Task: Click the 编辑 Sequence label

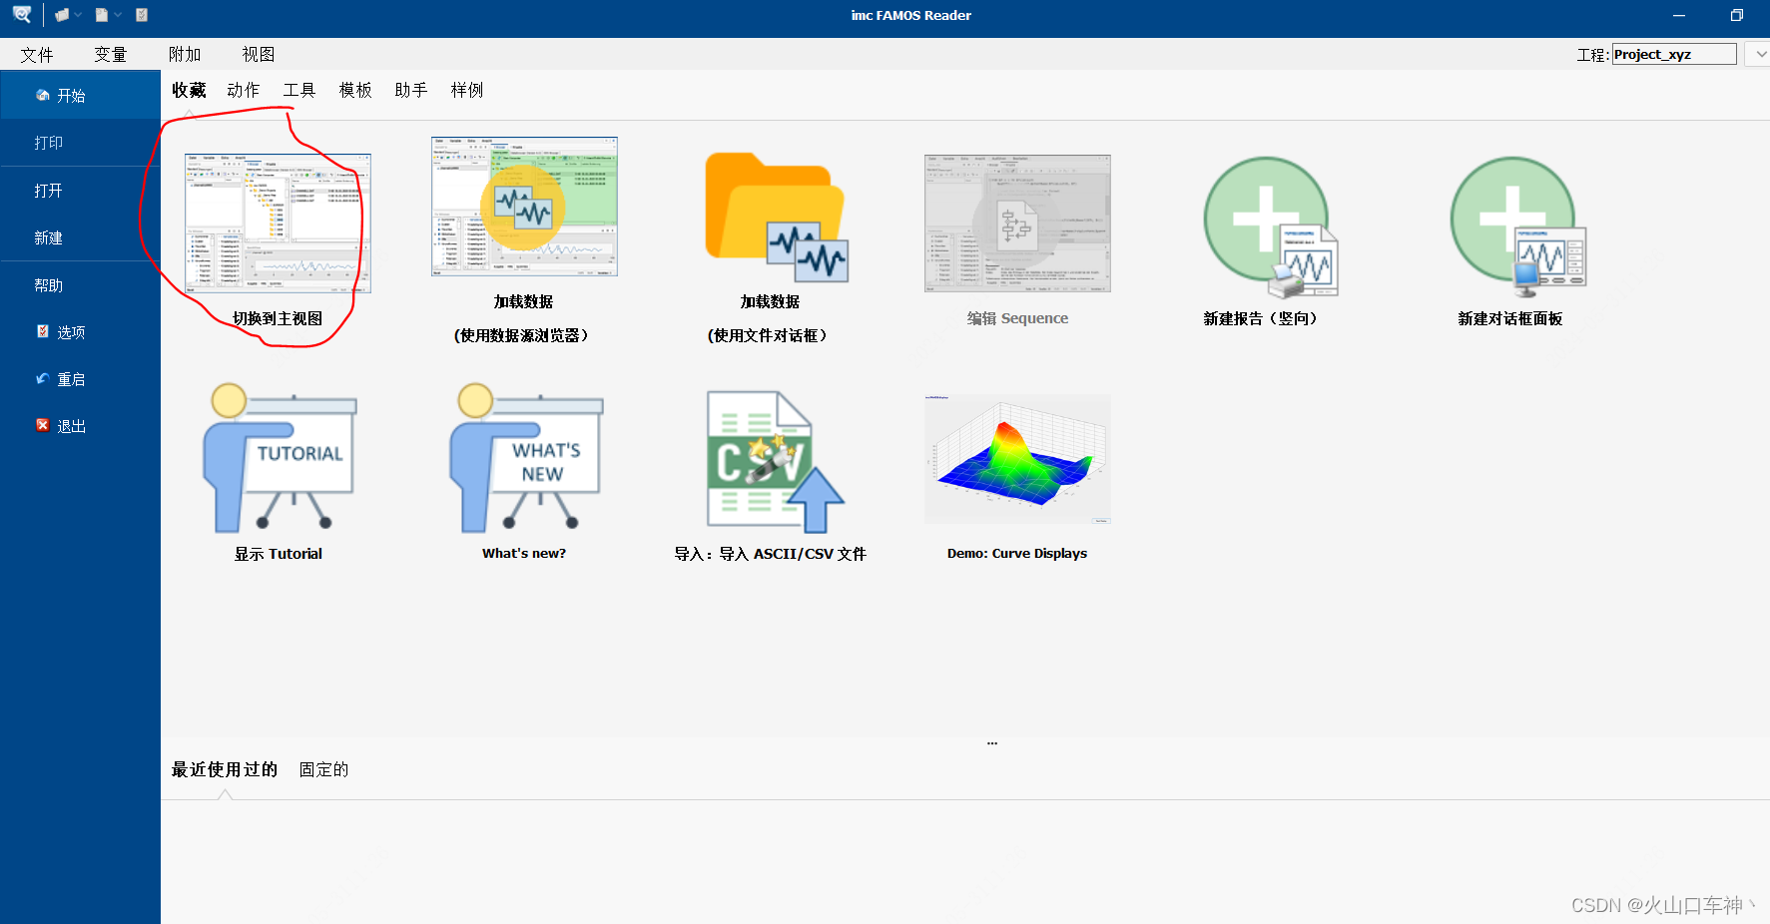Action: click(1017, 318)
